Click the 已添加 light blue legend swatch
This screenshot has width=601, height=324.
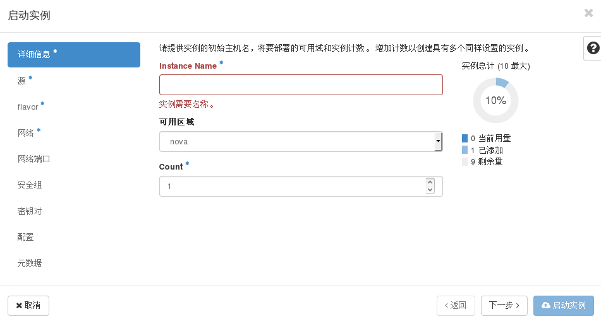click(x=464, y=150)
